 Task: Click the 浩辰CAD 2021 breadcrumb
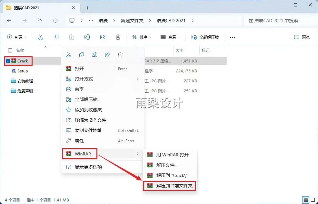[x=171, y=21]
